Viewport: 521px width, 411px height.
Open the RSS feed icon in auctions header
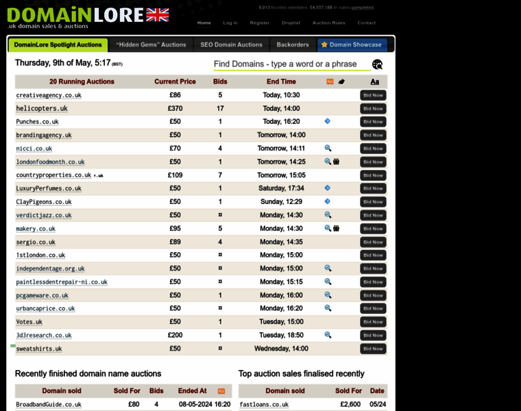pyautogui.click(x=330, y=82)
